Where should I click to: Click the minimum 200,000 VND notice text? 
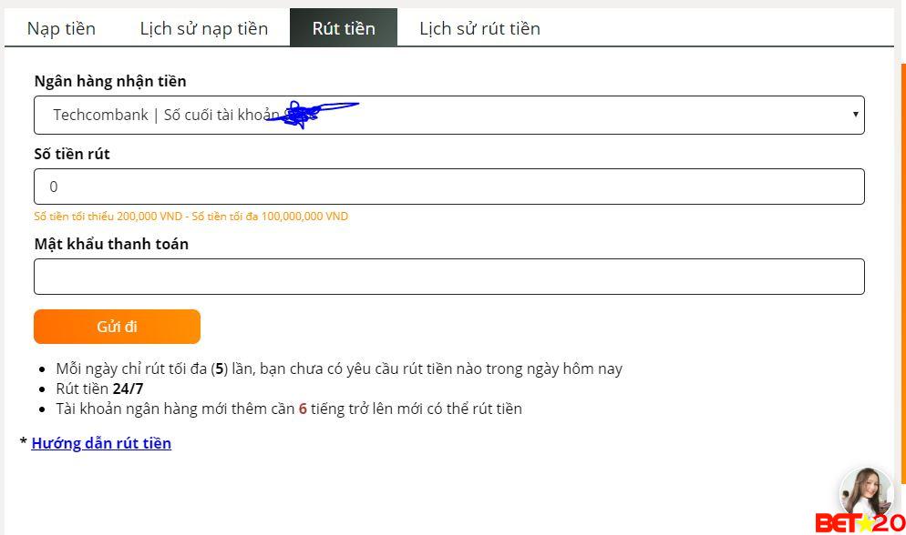coord(191,217)
